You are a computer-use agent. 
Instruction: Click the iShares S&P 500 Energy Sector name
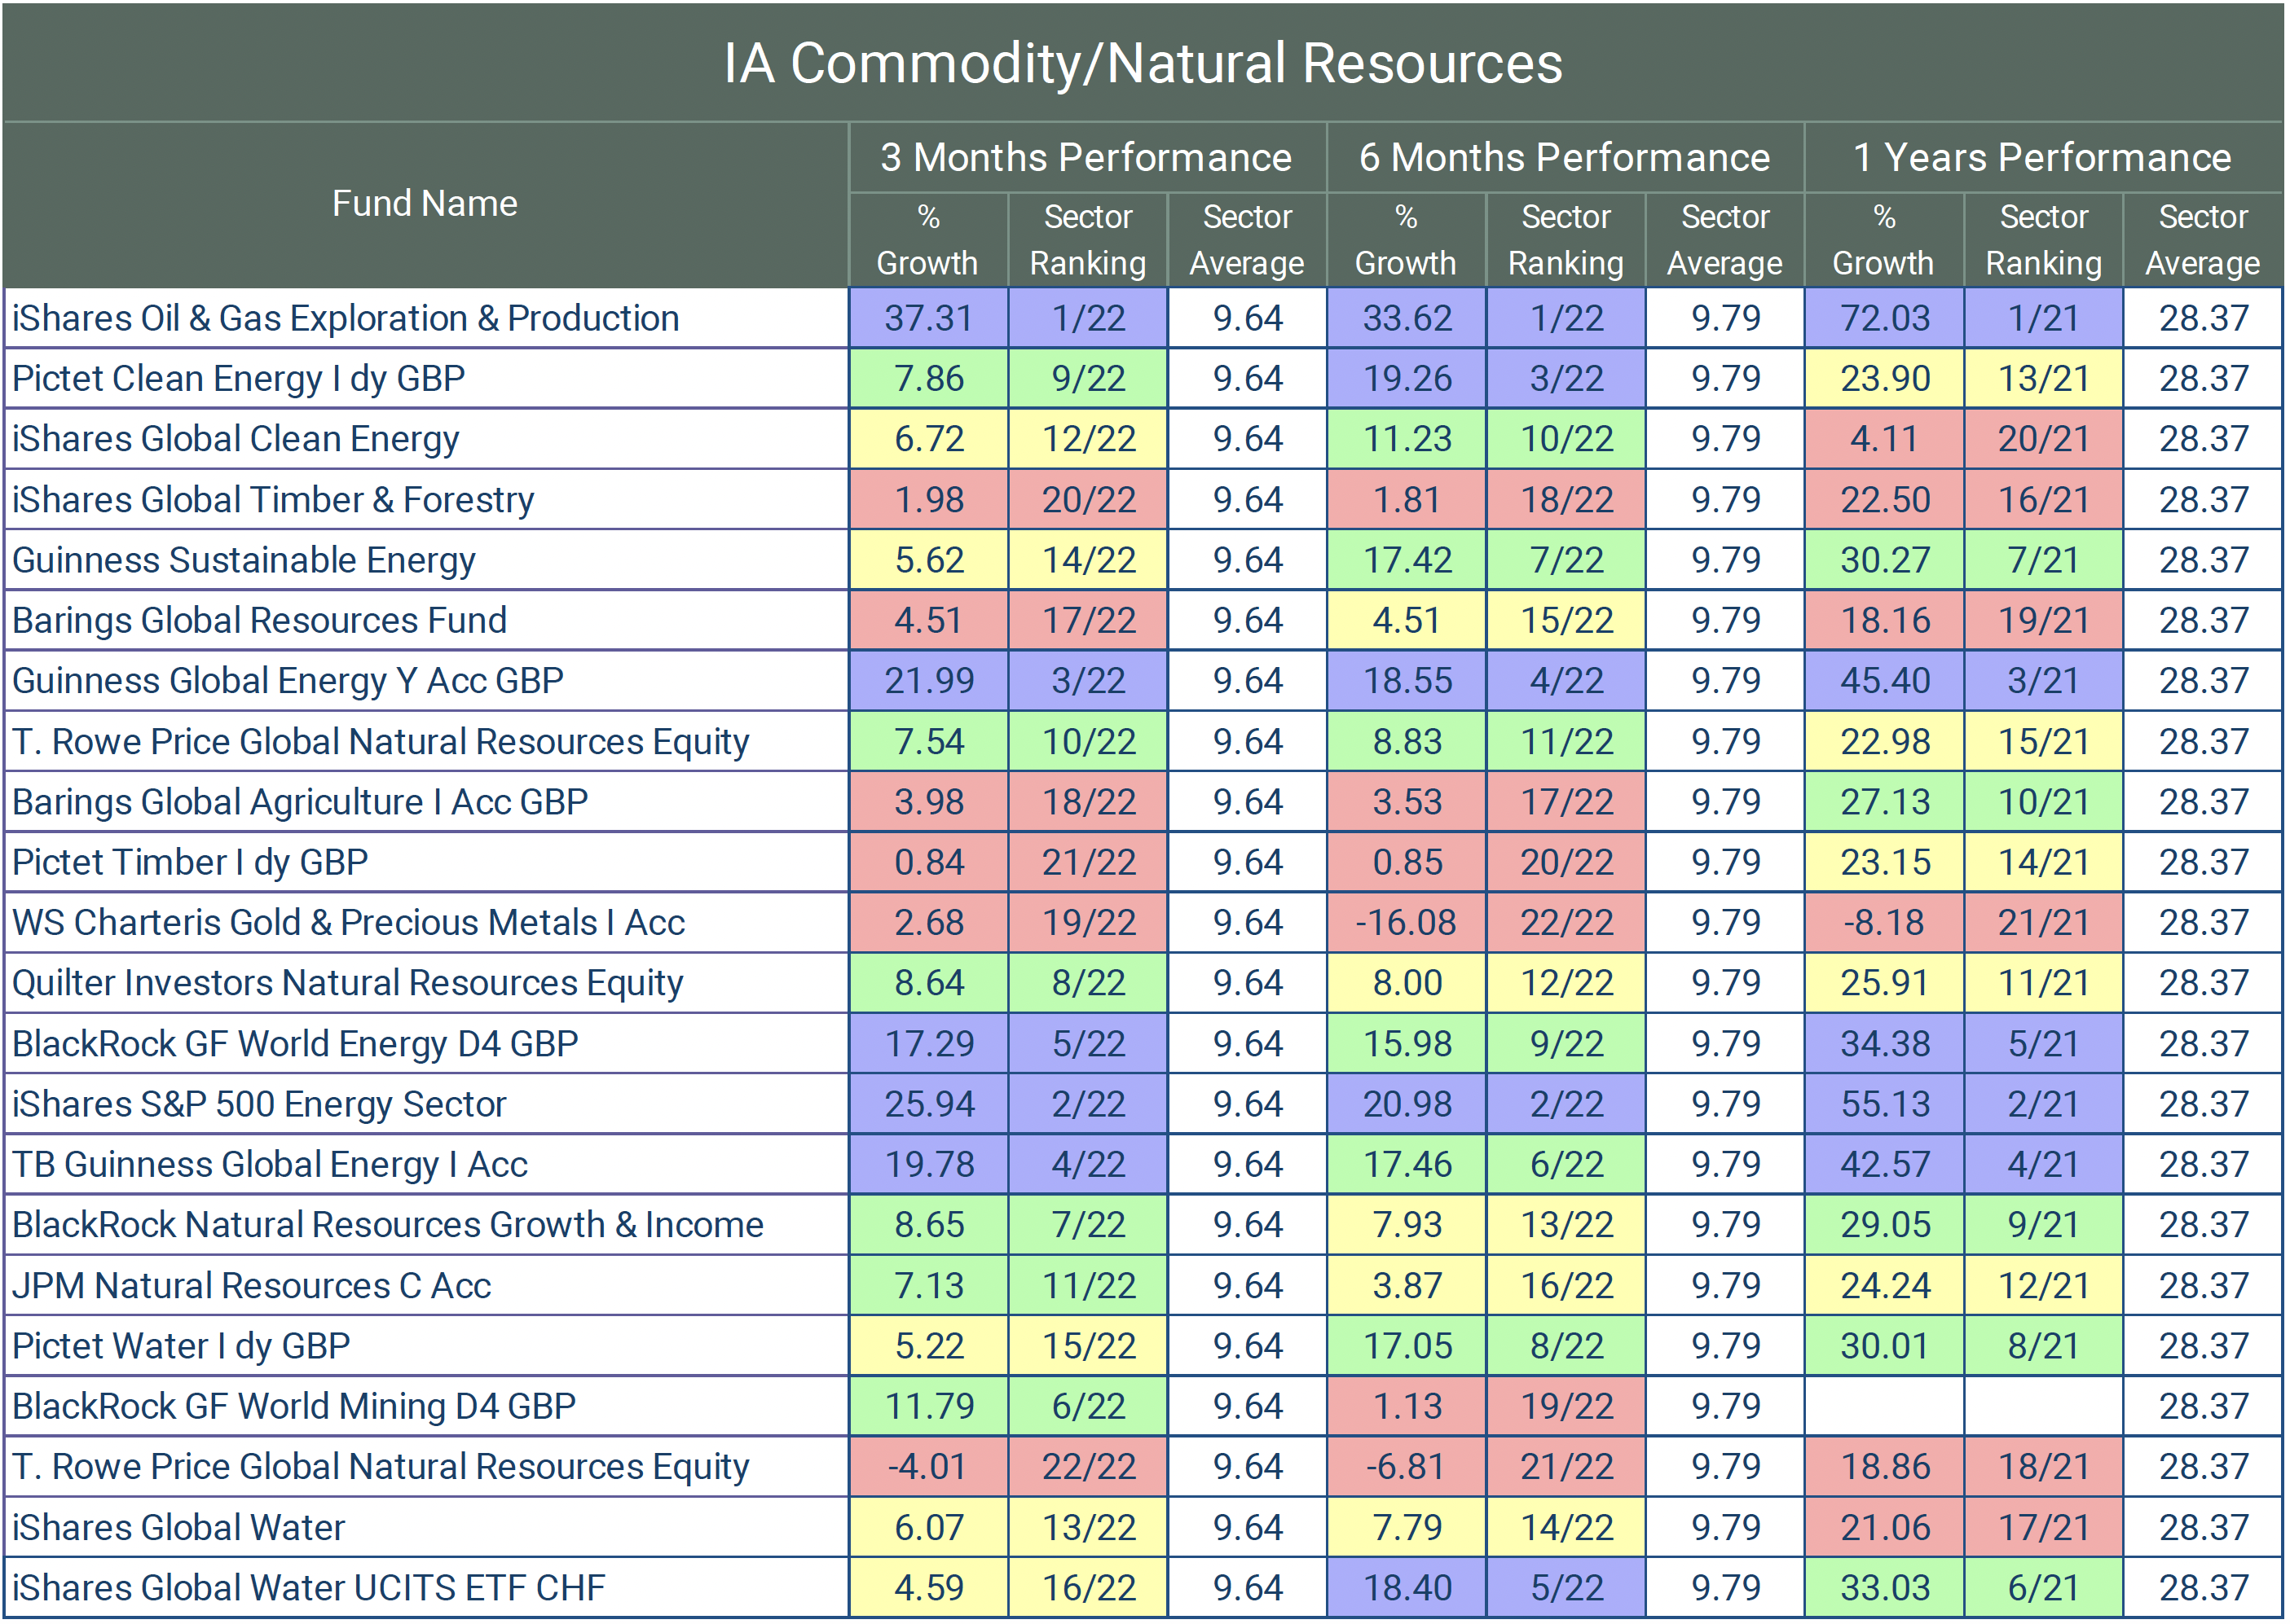pyautogui.click(x=259, y=1104)
